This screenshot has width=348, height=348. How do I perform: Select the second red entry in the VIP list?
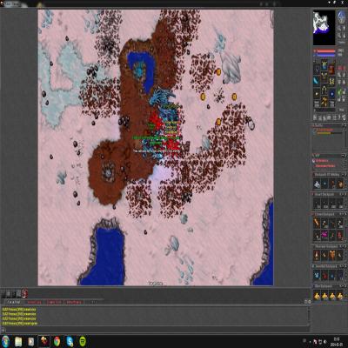coord(325,165)
